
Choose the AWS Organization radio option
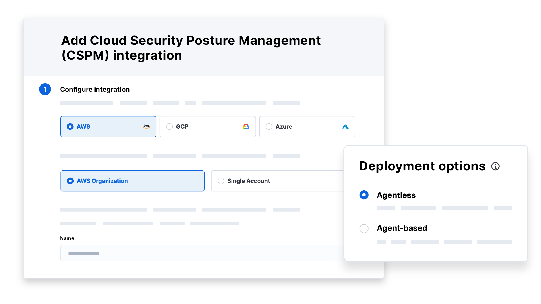[x=70, y=181]
